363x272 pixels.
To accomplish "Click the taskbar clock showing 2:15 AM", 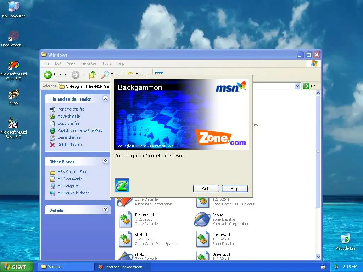I will [350, 267].
